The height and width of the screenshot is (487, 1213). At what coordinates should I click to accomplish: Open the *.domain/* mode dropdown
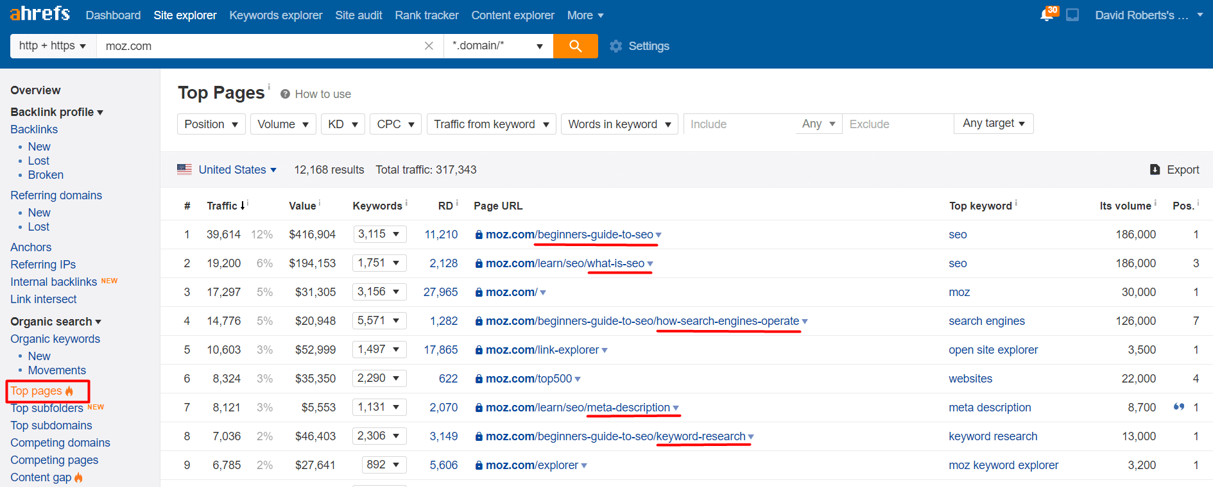498,46
